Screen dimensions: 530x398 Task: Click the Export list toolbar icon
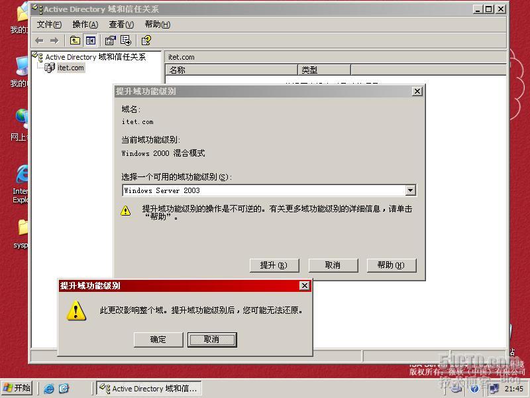(126, 40)
